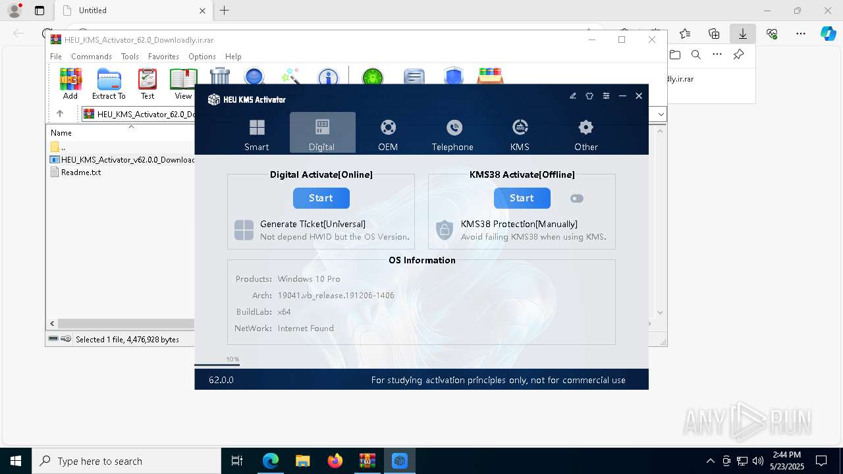Open Firefox from the taskbar

pos(335,461)
